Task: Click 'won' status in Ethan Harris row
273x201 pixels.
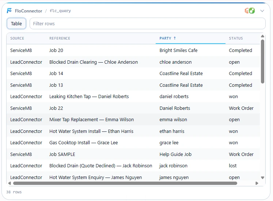Action: click(233, 131)
